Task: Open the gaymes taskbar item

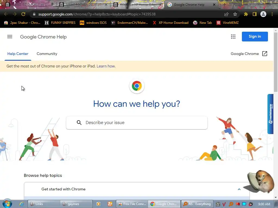Action: (76, 204)
